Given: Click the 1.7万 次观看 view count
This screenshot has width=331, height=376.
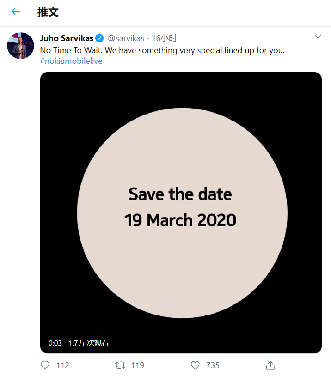Looking at the screenshot, I should [x=88, y=343].
